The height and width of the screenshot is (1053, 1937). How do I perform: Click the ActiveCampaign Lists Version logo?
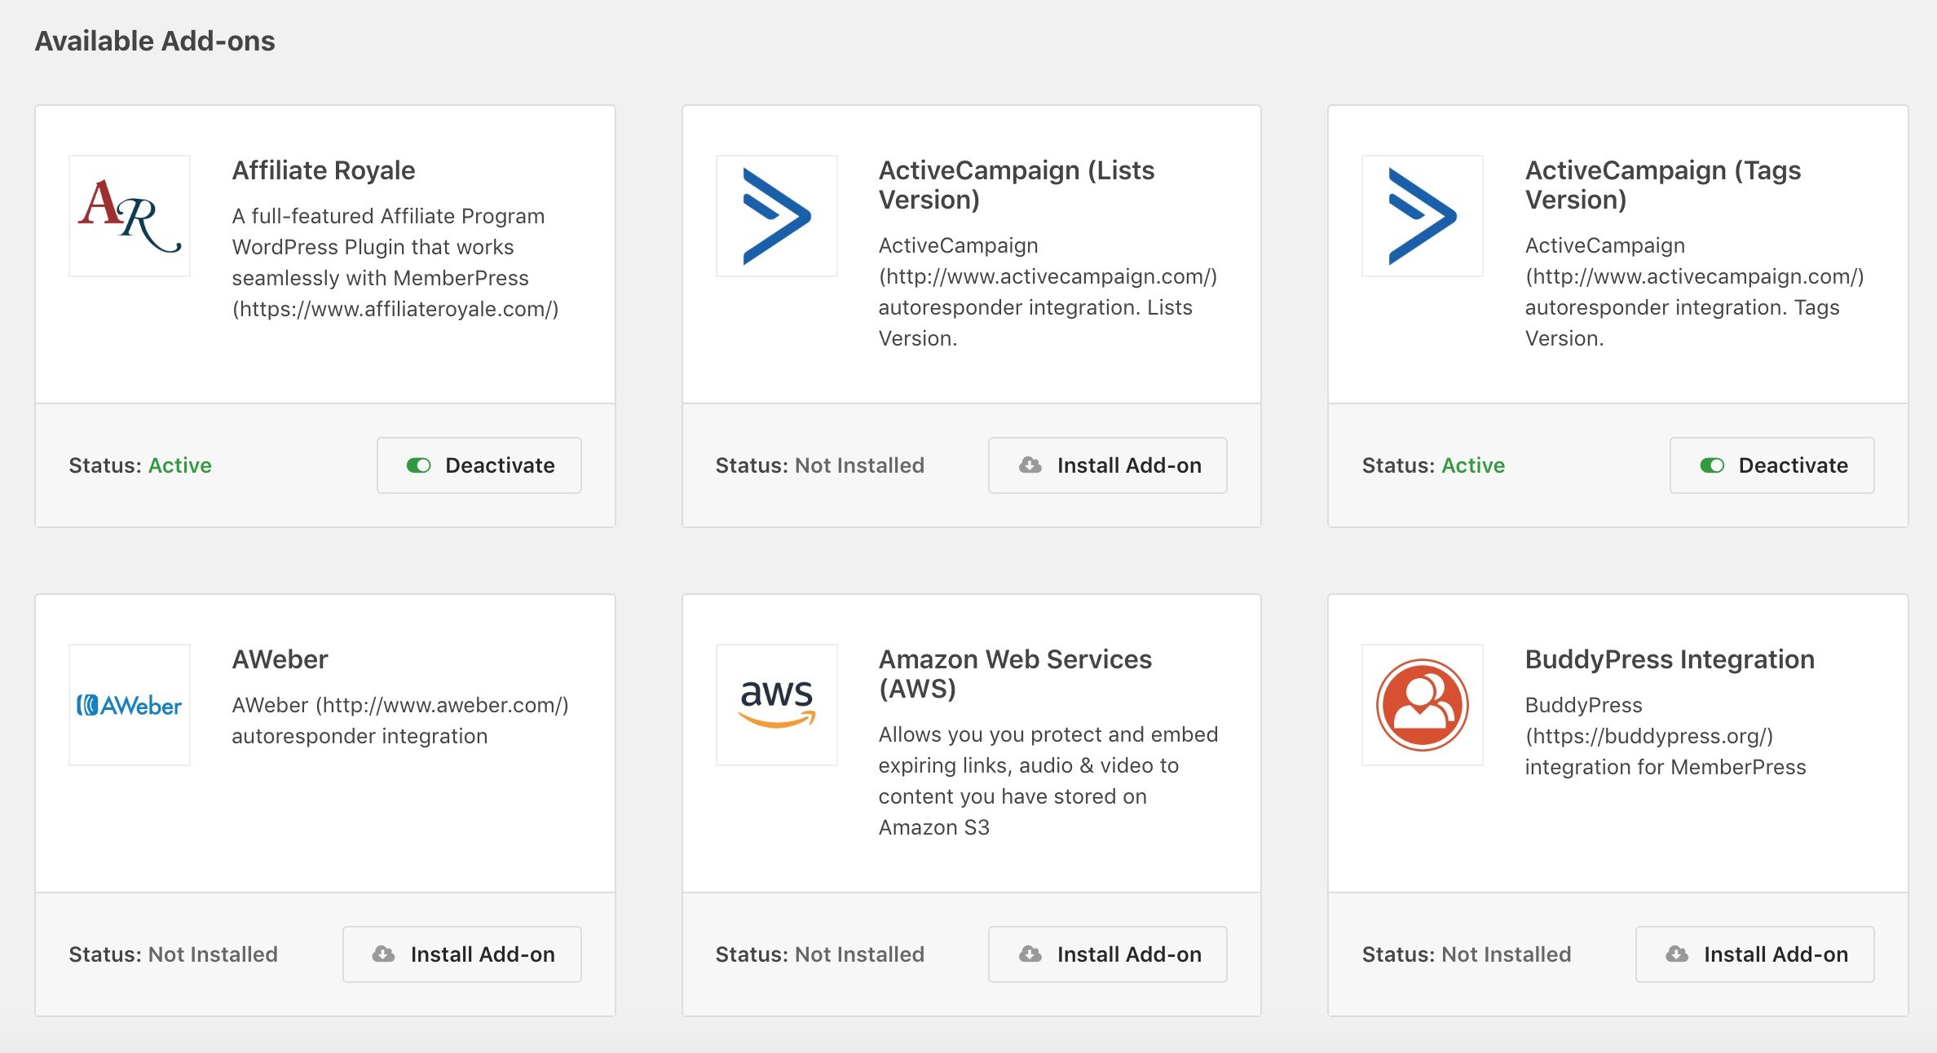pyautogui.click(x=777, y=216)
